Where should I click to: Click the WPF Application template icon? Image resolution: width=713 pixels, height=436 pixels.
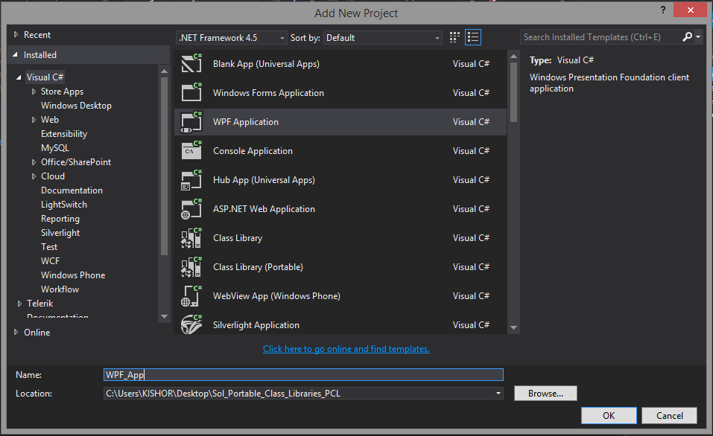(x=191, y=122)
